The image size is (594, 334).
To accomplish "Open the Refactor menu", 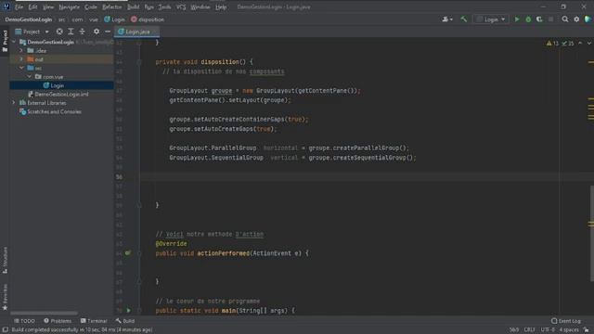I will click(111, 6).
